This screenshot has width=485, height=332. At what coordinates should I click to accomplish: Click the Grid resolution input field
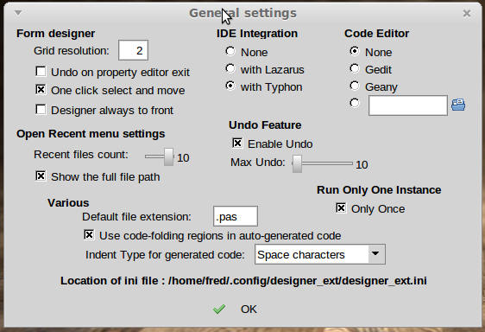pyautogui.click(x=133, y=50)
